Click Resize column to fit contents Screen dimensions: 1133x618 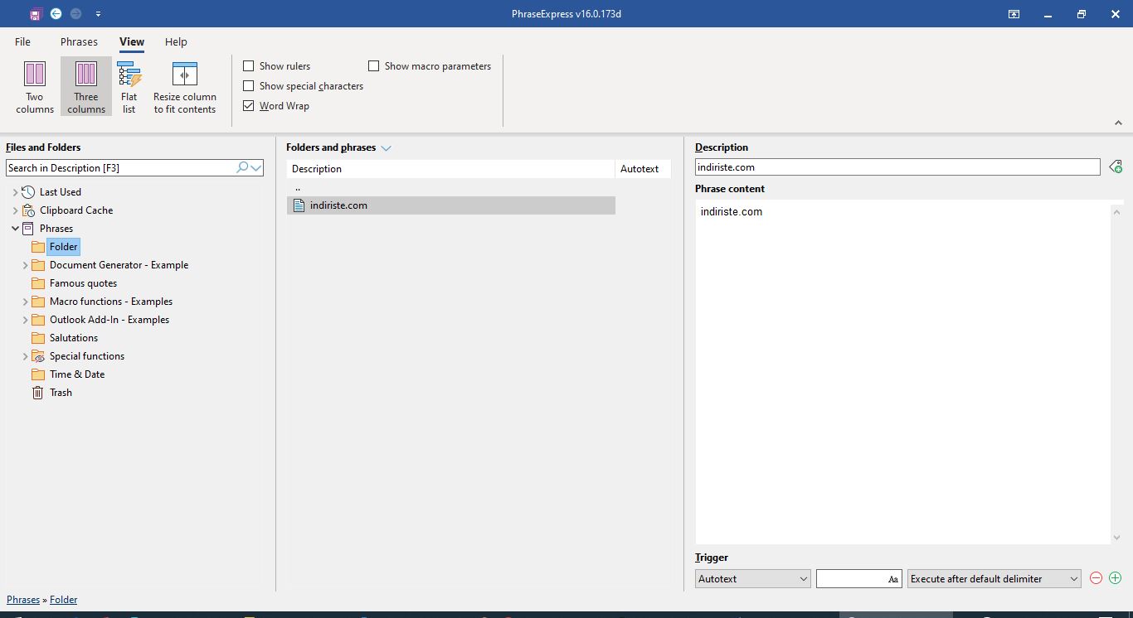click(185, 87)
